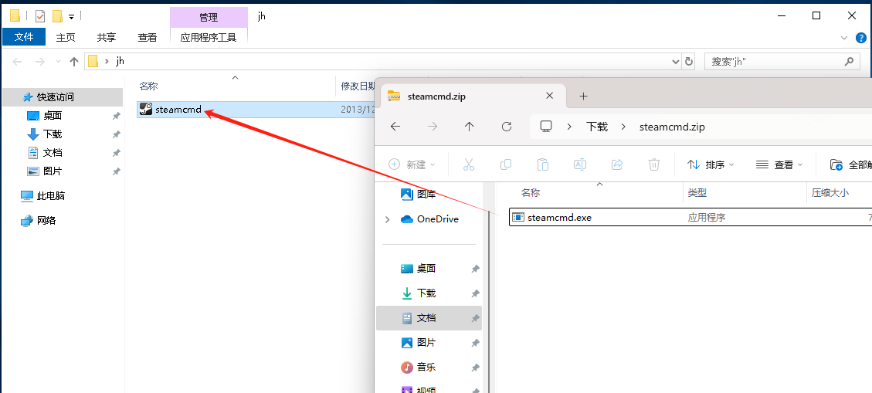The height and width of the screenshot is (393, 872).
Task: Open the quick access toolbar customize dropdown
Action: coord(71,17)
